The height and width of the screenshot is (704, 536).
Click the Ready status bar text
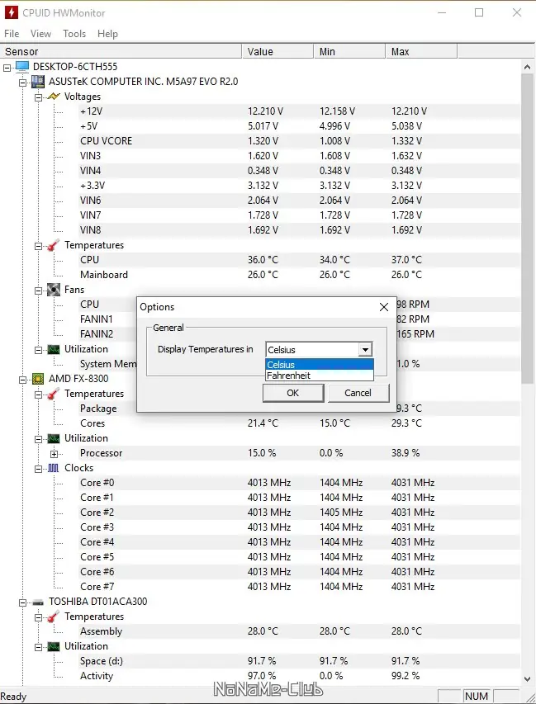pos(13,697)
